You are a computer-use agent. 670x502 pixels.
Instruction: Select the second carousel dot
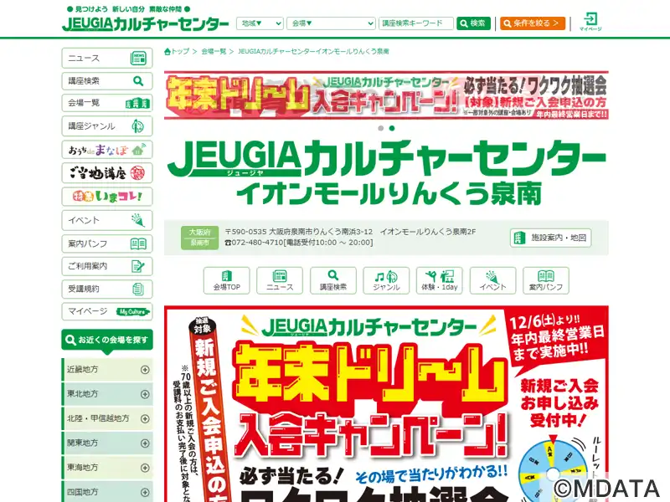pyautogui.click(x=392, y=128)
